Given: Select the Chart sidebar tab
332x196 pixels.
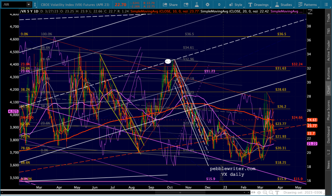Looking at the screenshot, I should (x=328, y=90).
